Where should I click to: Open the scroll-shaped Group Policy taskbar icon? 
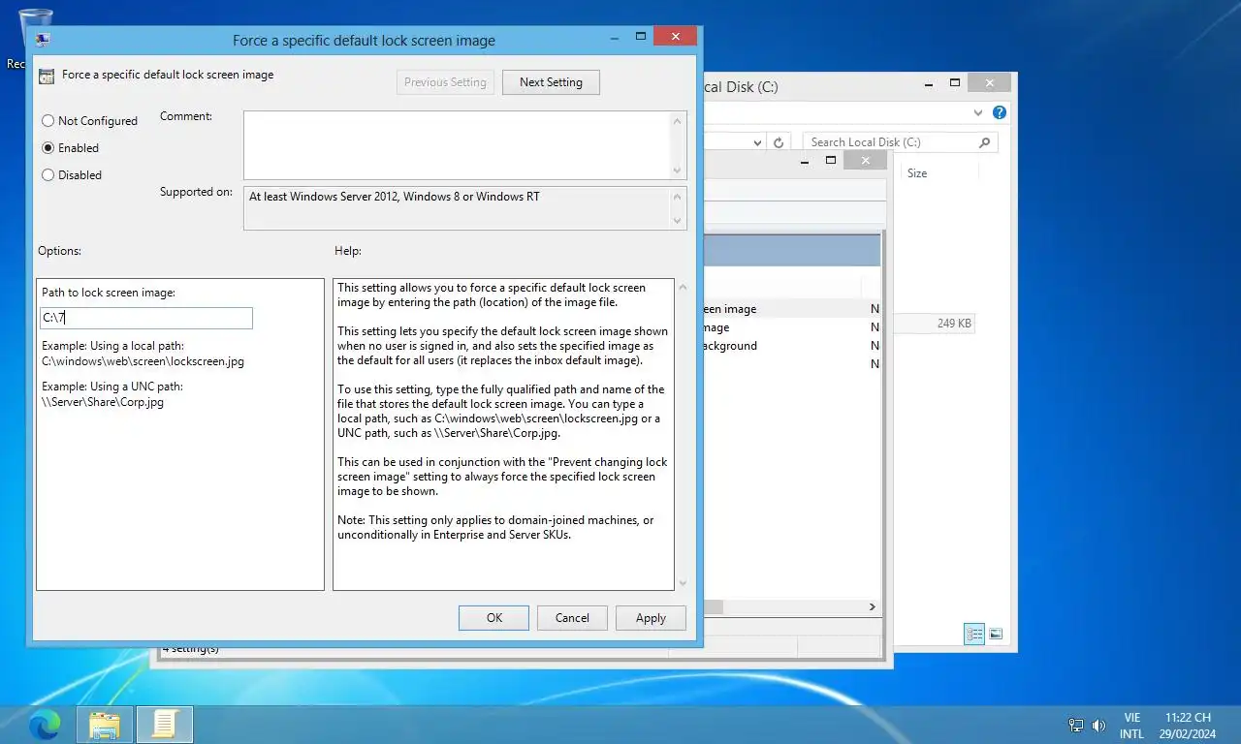click(x=165, y=725)
